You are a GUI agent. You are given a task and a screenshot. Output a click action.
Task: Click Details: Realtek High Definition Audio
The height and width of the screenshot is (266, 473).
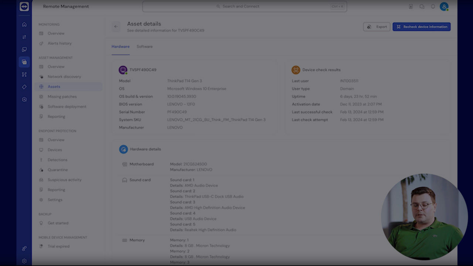[203, 230]
